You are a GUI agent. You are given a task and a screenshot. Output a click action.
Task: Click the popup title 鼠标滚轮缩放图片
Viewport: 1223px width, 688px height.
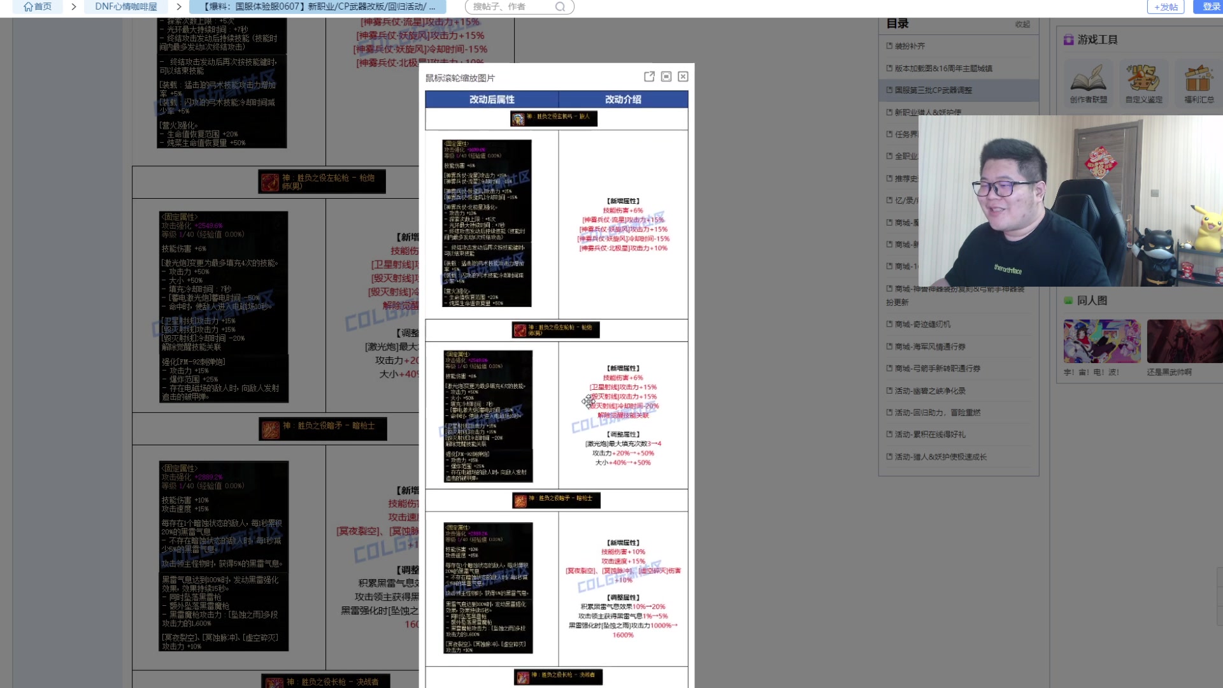pyautogui.click(x=460, y=78)
